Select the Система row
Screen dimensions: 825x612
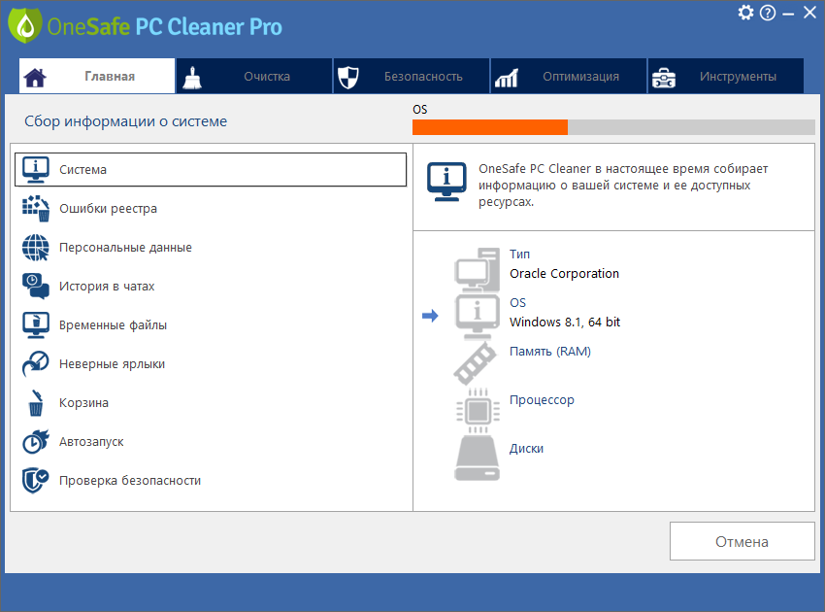tap(211, 170)
